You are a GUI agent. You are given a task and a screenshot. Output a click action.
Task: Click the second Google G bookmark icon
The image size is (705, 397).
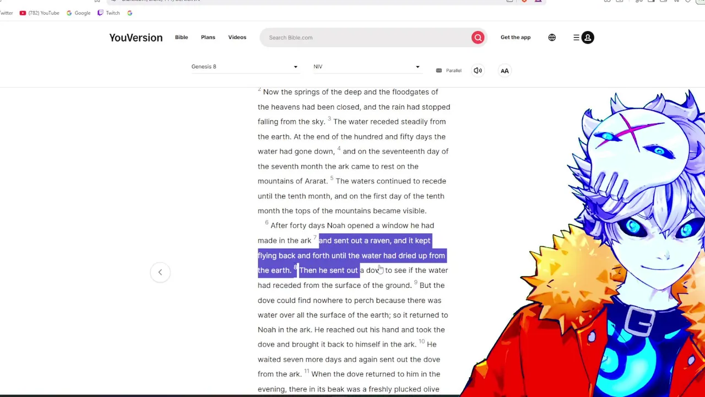(129, 13)
